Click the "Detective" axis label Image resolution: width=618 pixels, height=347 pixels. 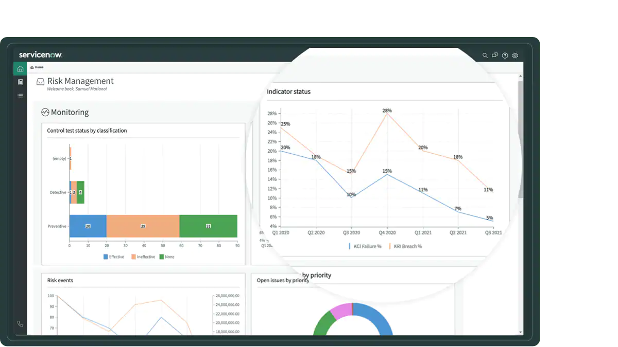[x=58, y=192]
